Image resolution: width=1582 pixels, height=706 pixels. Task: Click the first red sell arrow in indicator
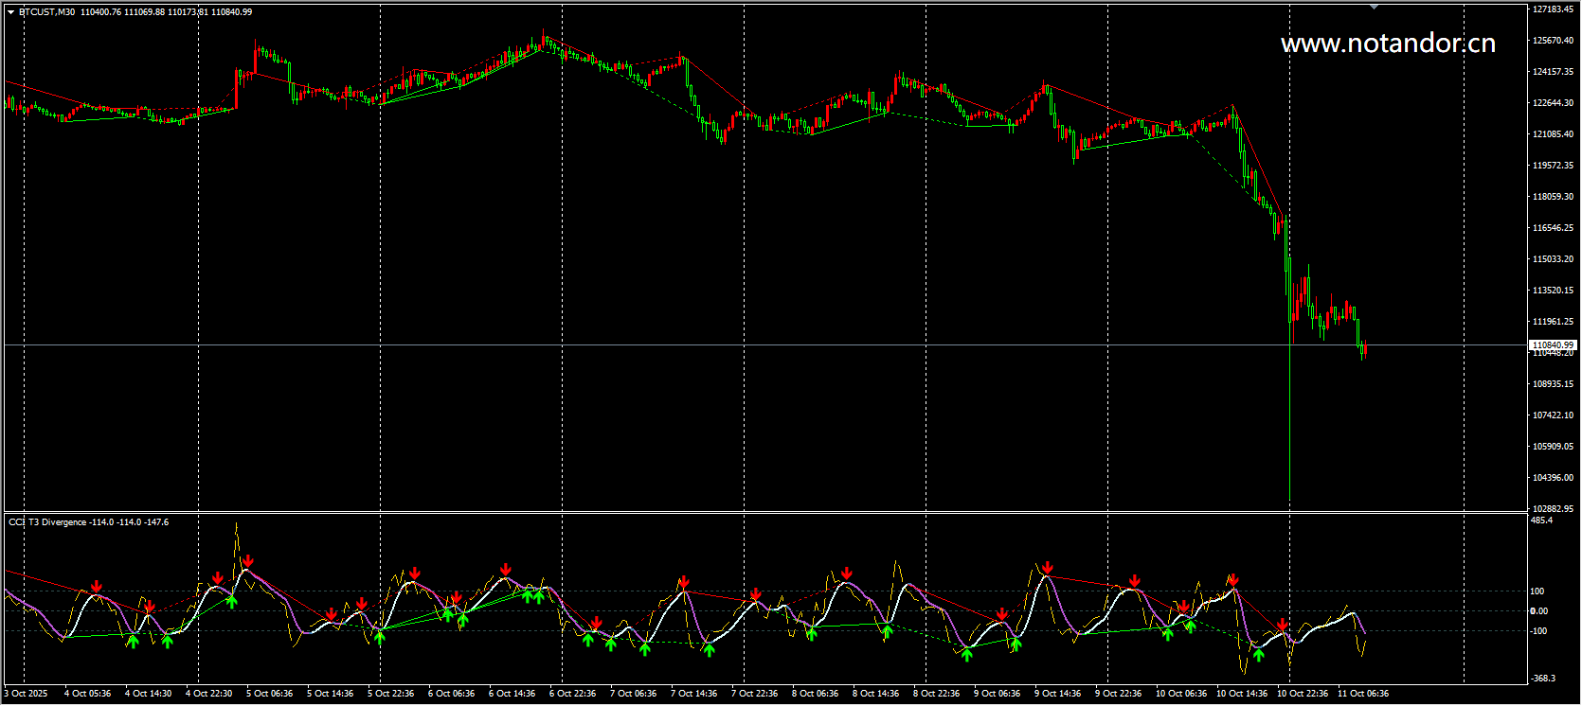coord(97,588)
